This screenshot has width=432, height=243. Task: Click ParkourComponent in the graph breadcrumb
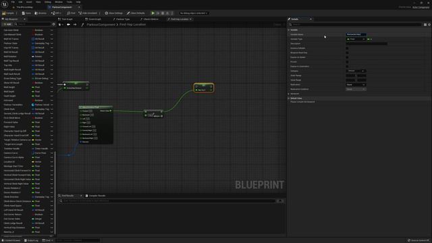click(x=101, y=24)
